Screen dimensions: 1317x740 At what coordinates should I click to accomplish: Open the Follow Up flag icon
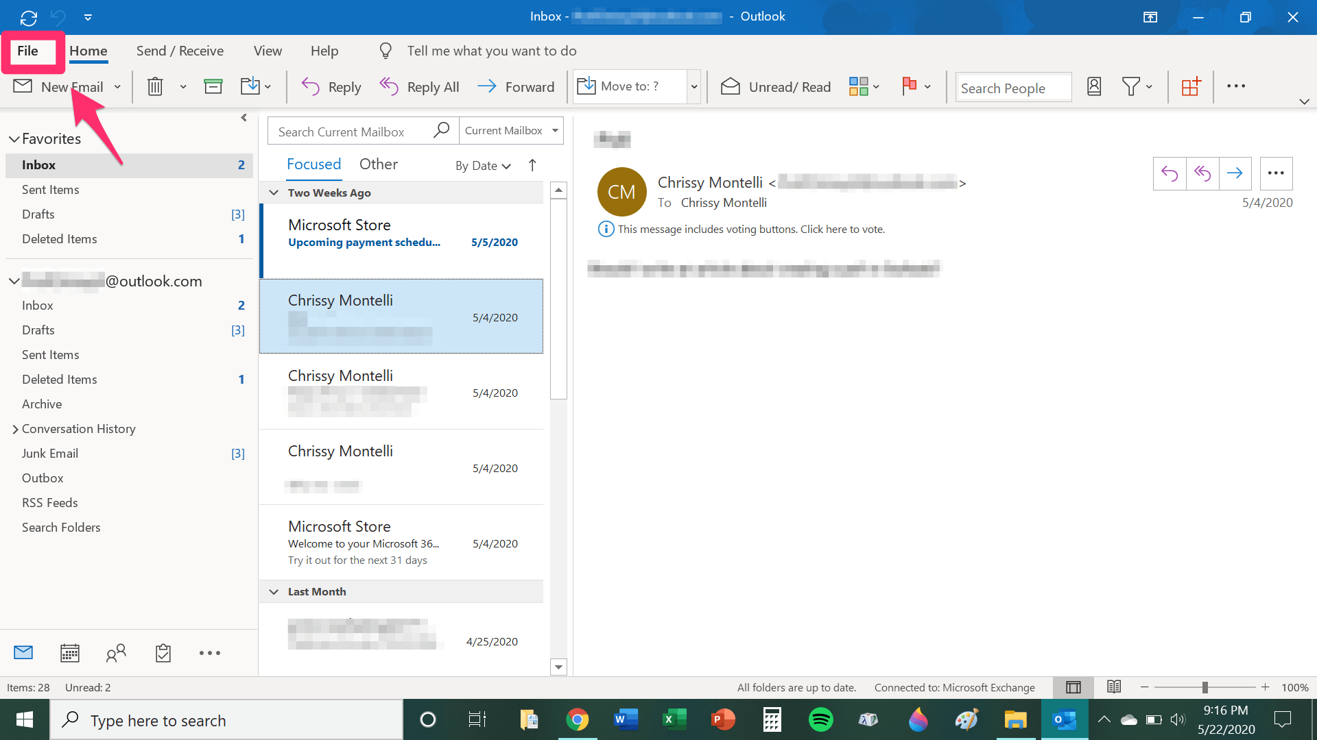tap(911, 86)
